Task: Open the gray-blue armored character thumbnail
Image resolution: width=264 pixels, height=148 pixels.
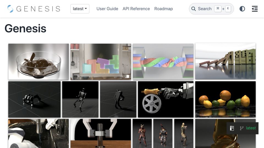Action: pos(163,133)
